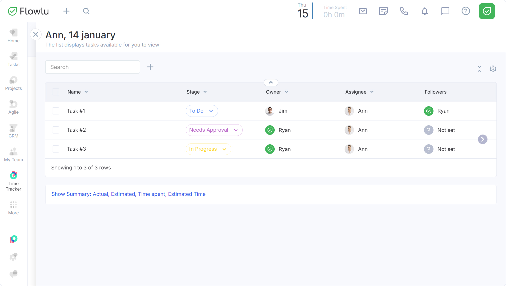Open the notes icon in top bar
Viewport: 506px width, 286px height.
click(x=383, y=11)
